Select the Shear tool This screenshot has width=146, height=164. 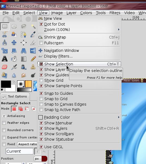pyautogui.click(x=14, y=51)
